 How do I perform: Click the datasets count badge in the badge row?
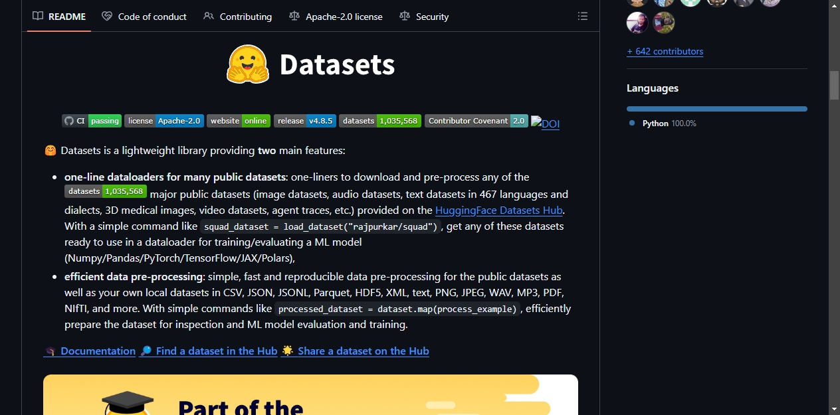[x=380, y=121]
